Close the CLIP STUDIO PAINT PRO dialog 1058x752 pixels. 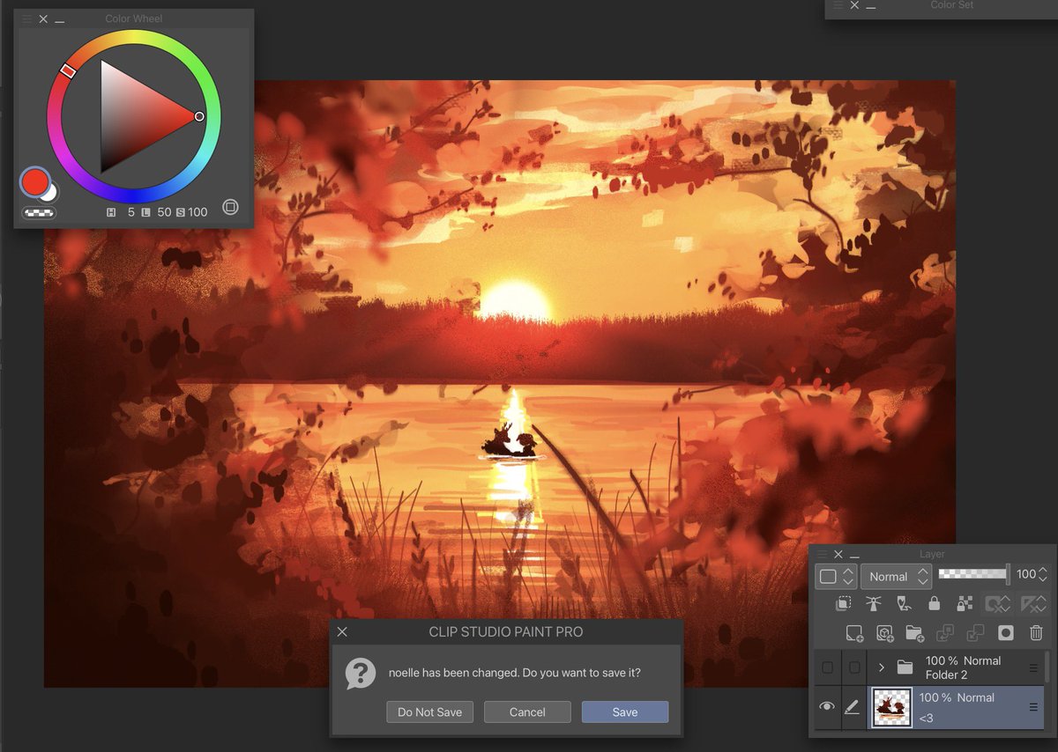tap(342, 631)
